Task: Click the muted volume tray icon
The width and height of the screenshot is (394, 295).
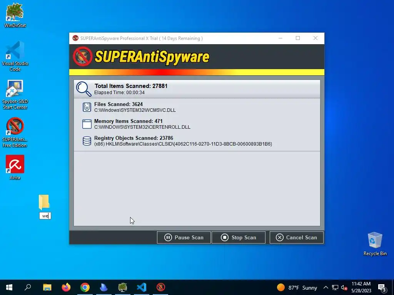Action: (344, 287)
